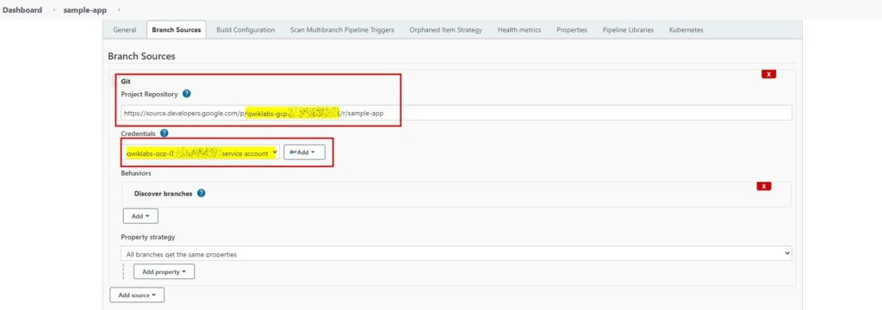Click the Add property button

(164, 272)
